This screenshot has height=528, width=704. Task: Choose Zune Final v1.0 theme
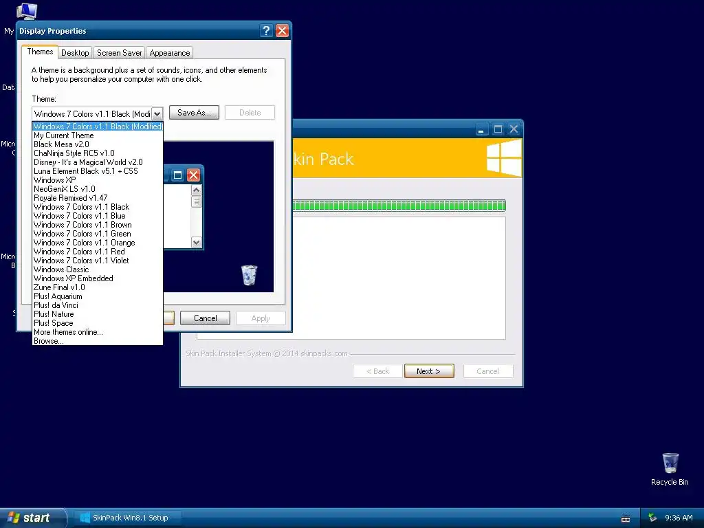98,287
